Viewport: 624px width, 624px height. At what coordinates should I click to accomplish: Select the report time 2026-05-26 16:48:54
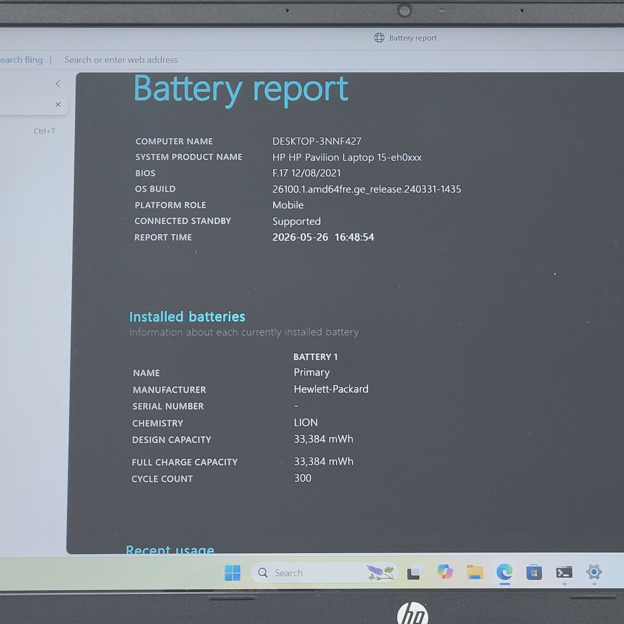(x=323, y=237)
